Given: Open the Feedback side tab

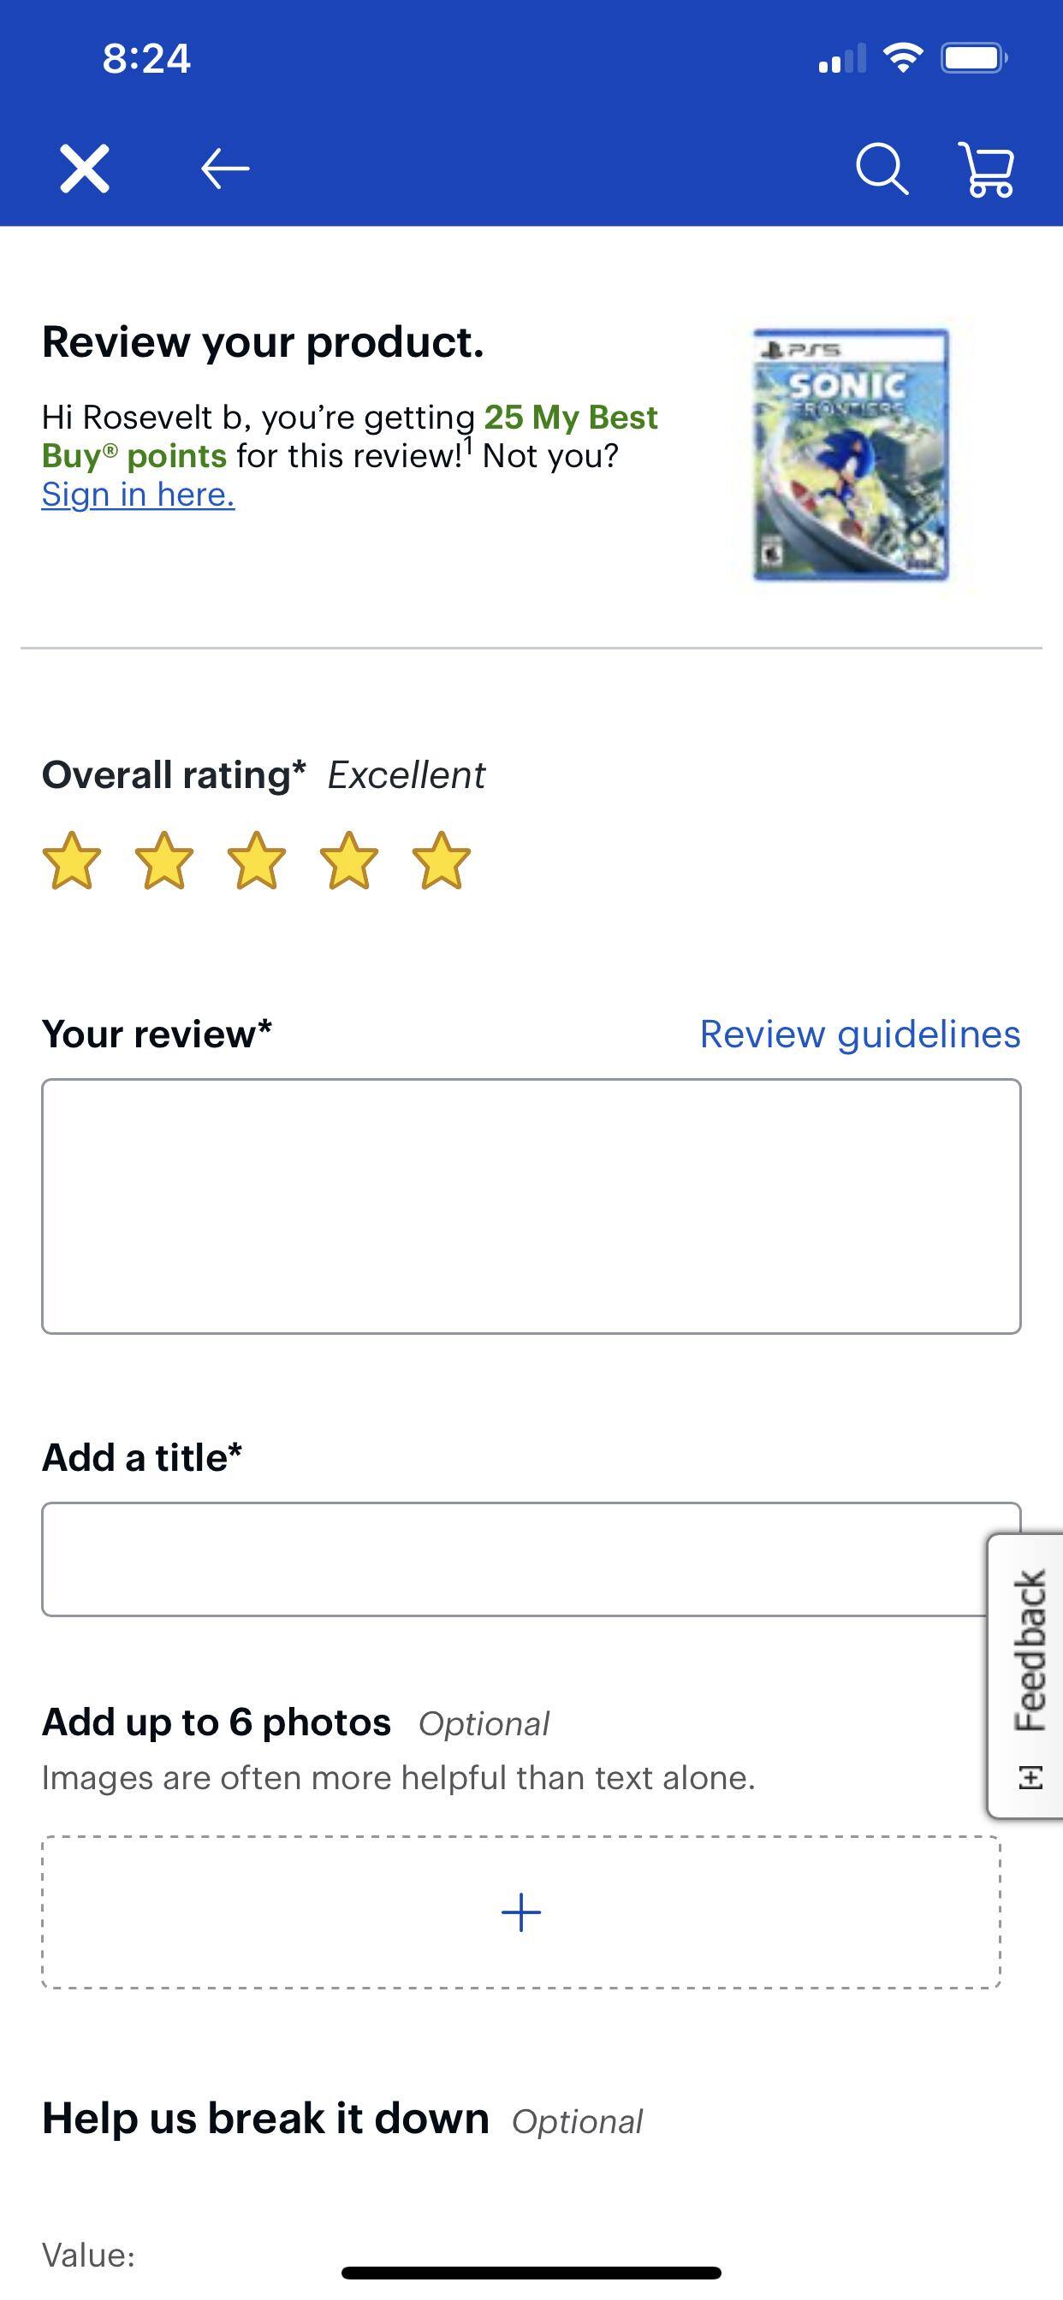Looking at the screenshot, I should pos(1031,1649).
